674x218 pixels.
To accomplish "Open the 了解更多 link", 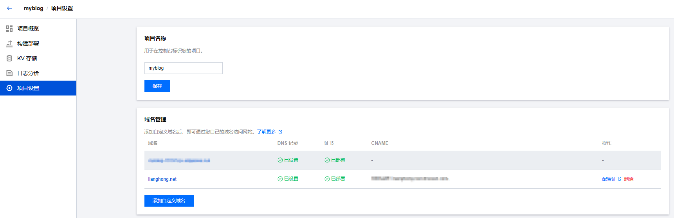I will (266, 132).
